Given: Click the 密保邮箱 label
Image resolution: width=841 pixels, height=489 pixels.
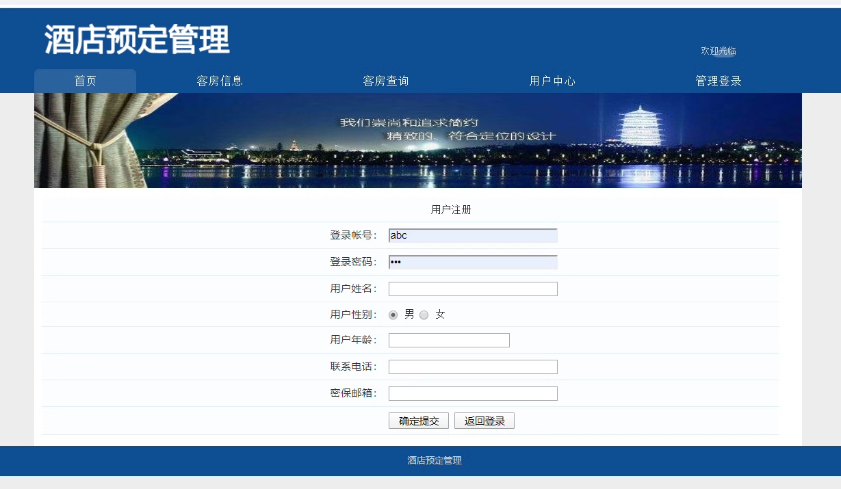Looking at the screenshot, I should tap(353, 393).
